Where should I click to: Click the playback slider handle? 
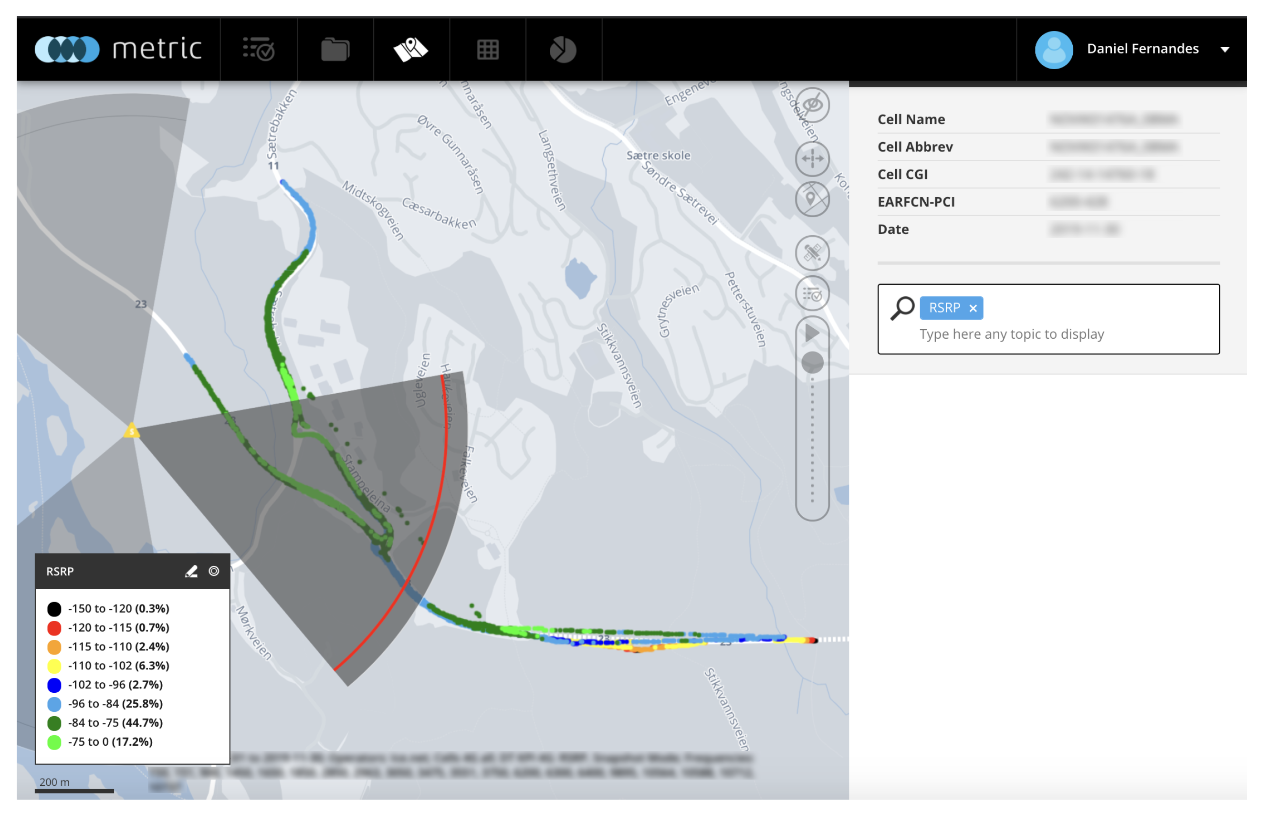point(813,363)
